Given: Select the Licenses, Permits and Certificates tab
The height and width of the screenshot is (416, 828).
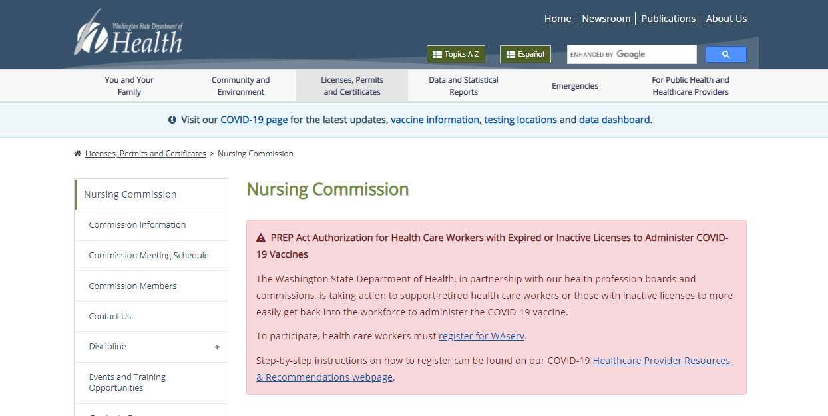Looking at the screenshot, I should [351, 85].
